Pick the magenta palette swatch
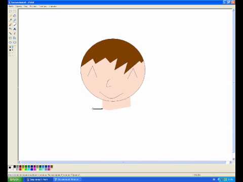 [x=34, y=169]
